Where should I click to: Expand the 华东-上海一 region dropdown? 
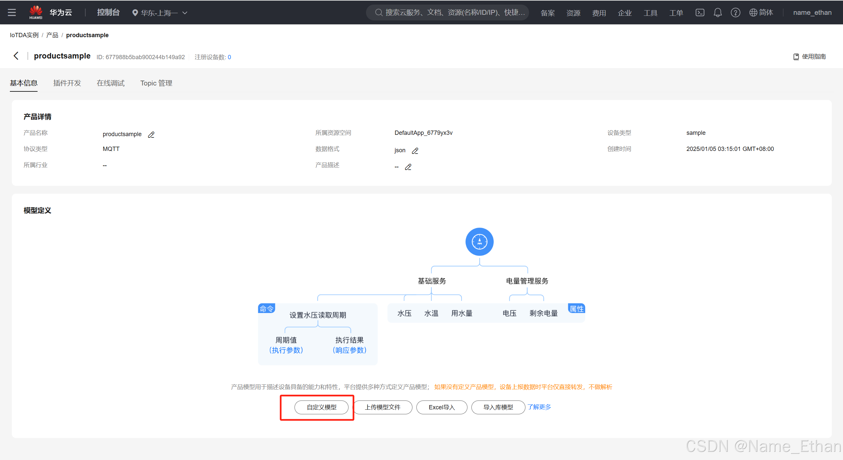[x=160, y=13]
